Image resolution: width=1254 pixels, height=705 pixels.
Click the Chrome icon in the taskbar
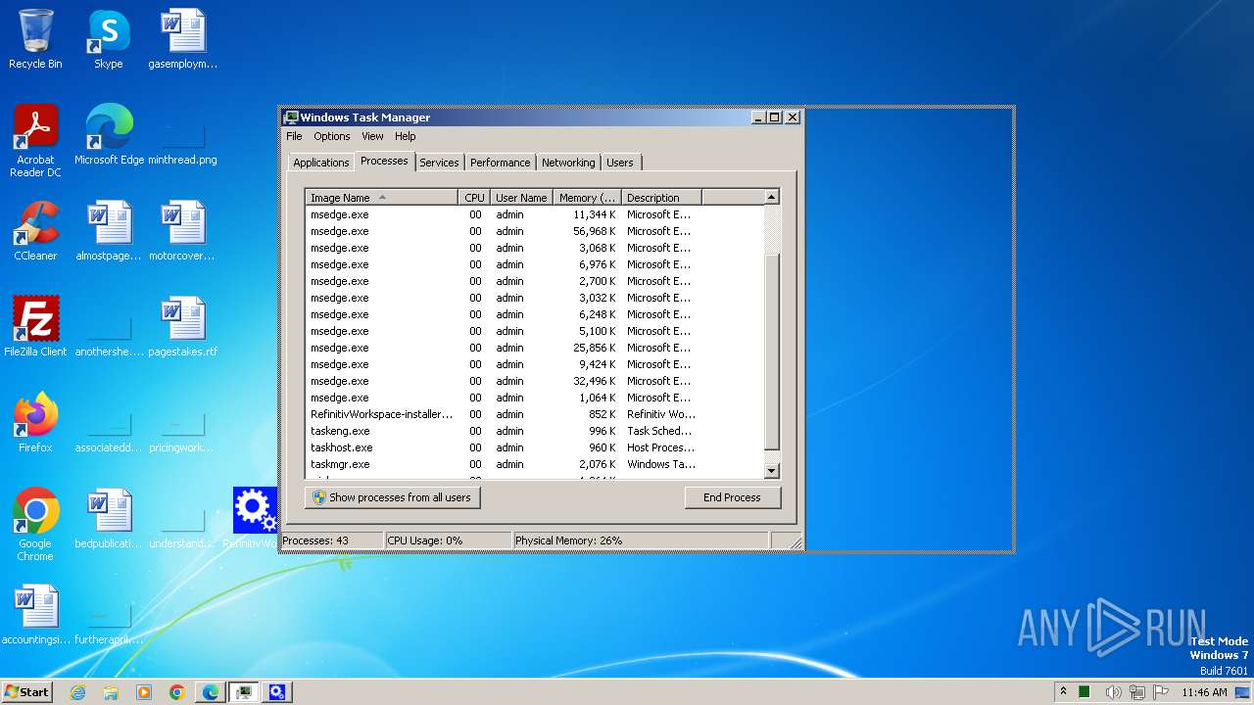click(x=177, y=692)
